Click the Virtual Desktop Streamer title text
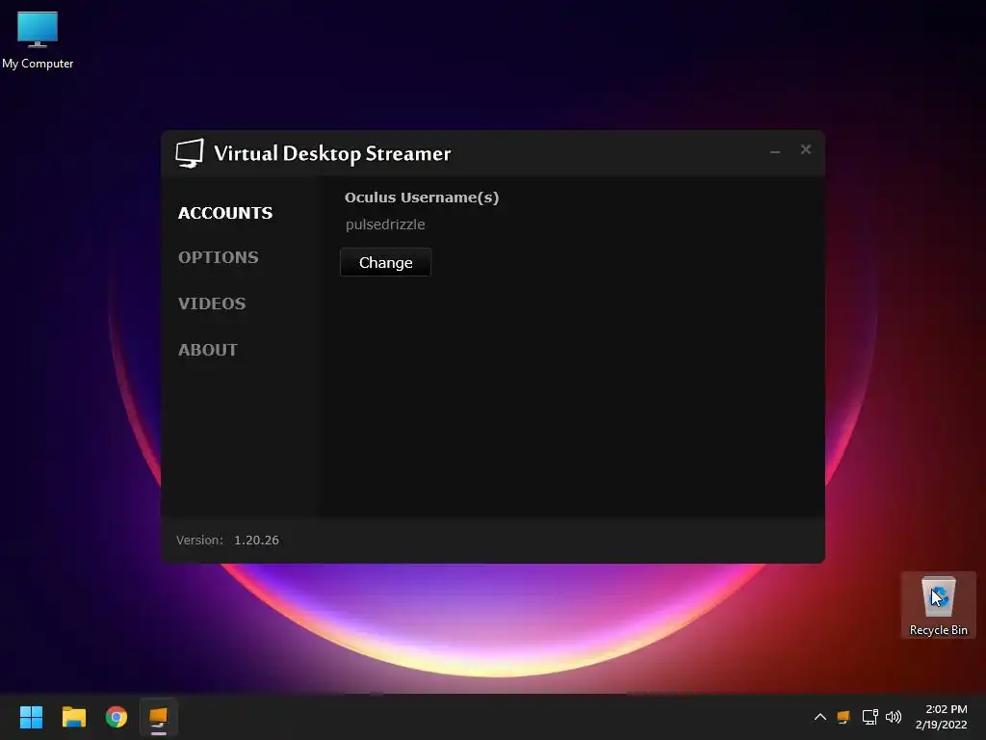 [332, 153]
